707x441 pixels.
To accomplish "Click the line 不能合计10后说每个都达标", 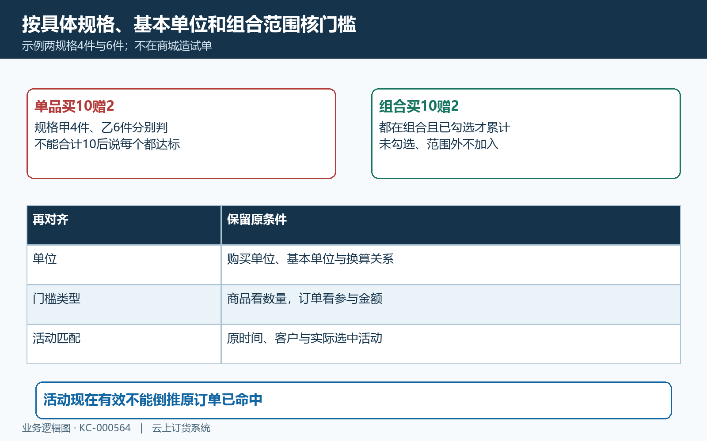I will tap(107, 144).
